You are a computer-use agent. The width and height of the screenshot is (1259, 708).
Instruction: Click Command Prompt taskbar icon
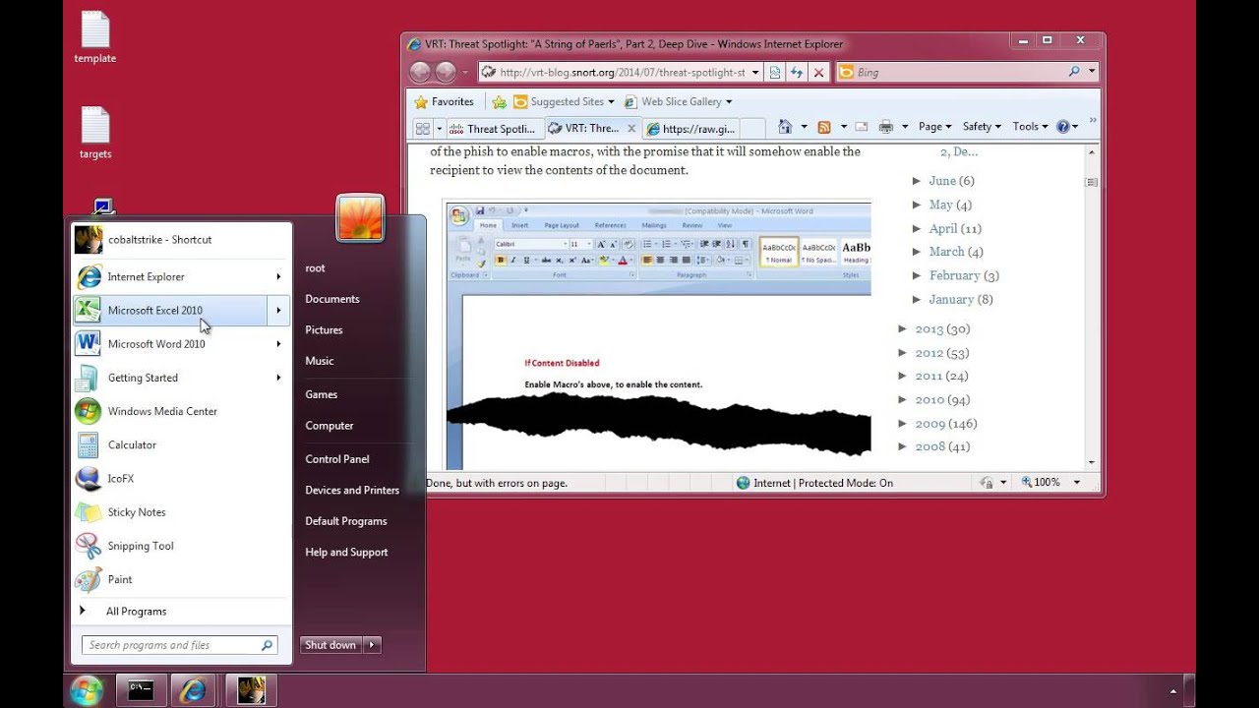(141, 690)
